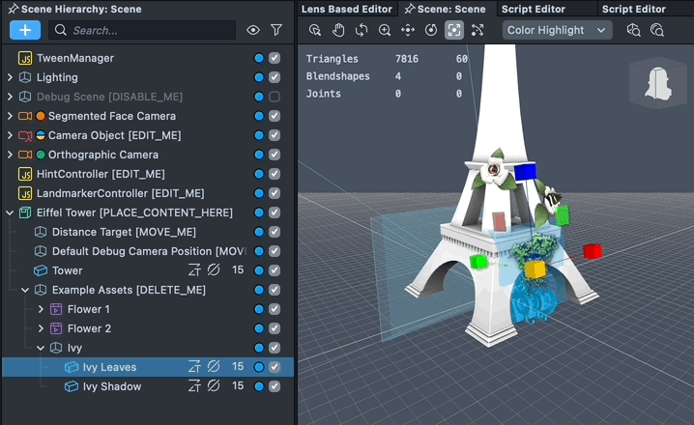Open the hierarchy filter funnel icon

coord(276,30)
